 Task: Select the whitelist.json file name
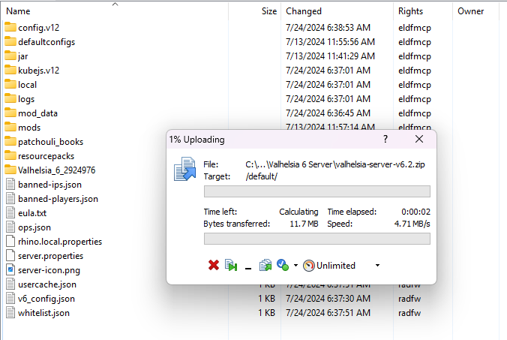tap(43, 313)
